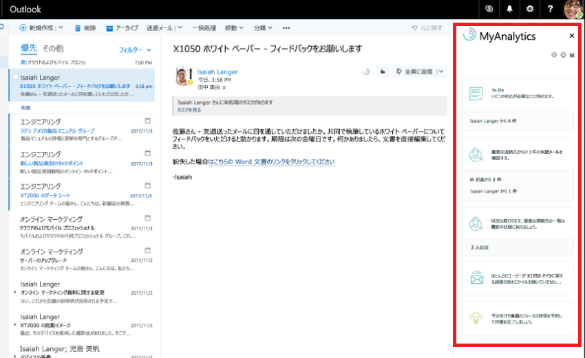This screenshot has width=585, height=358.
Task: Click 林 拓真から 2 件 entry
Action: [x=485, y=179]
